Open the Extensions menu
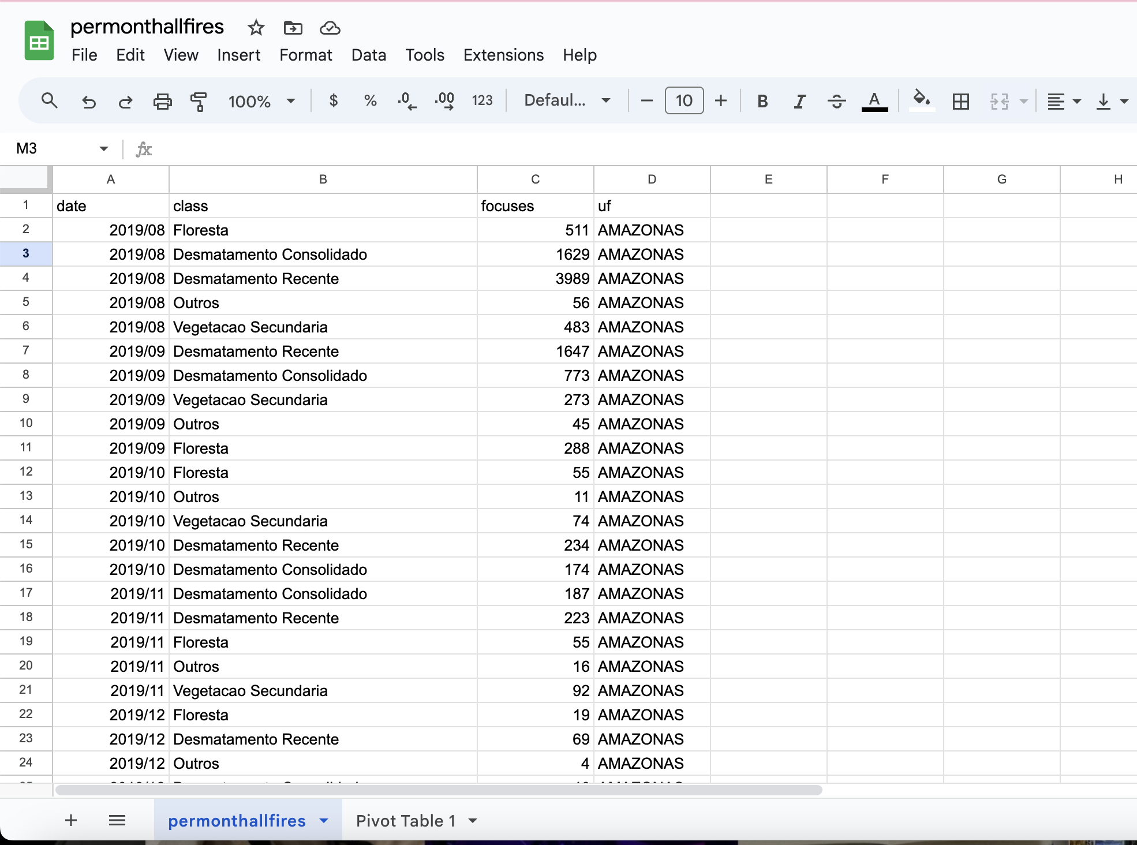 503,55
